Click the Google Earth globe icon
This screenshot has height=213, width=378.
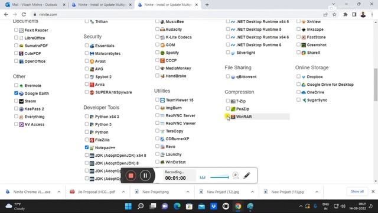(21, 93)
